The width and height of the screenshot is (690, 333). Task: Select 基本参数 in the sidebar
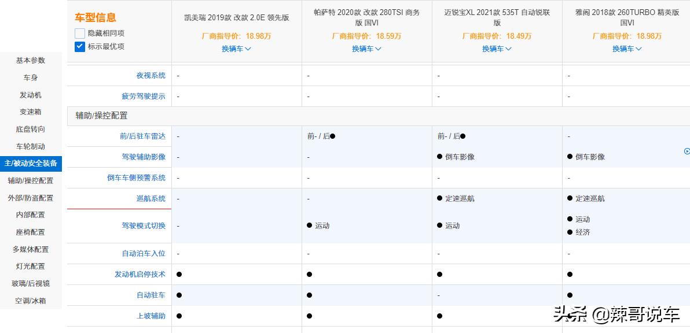point(31,61)
